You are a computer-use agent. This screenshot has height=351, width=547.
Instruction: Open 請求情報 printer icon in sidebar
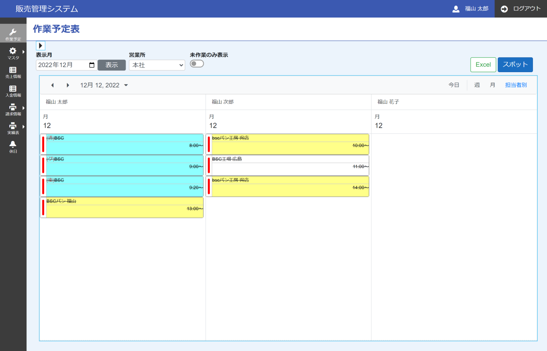(x=13, y=107)
